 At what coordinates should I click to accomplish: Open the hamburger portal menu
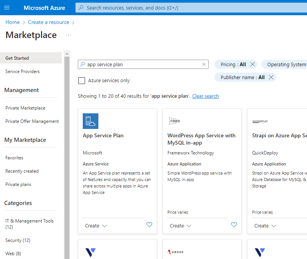[7, 8]
